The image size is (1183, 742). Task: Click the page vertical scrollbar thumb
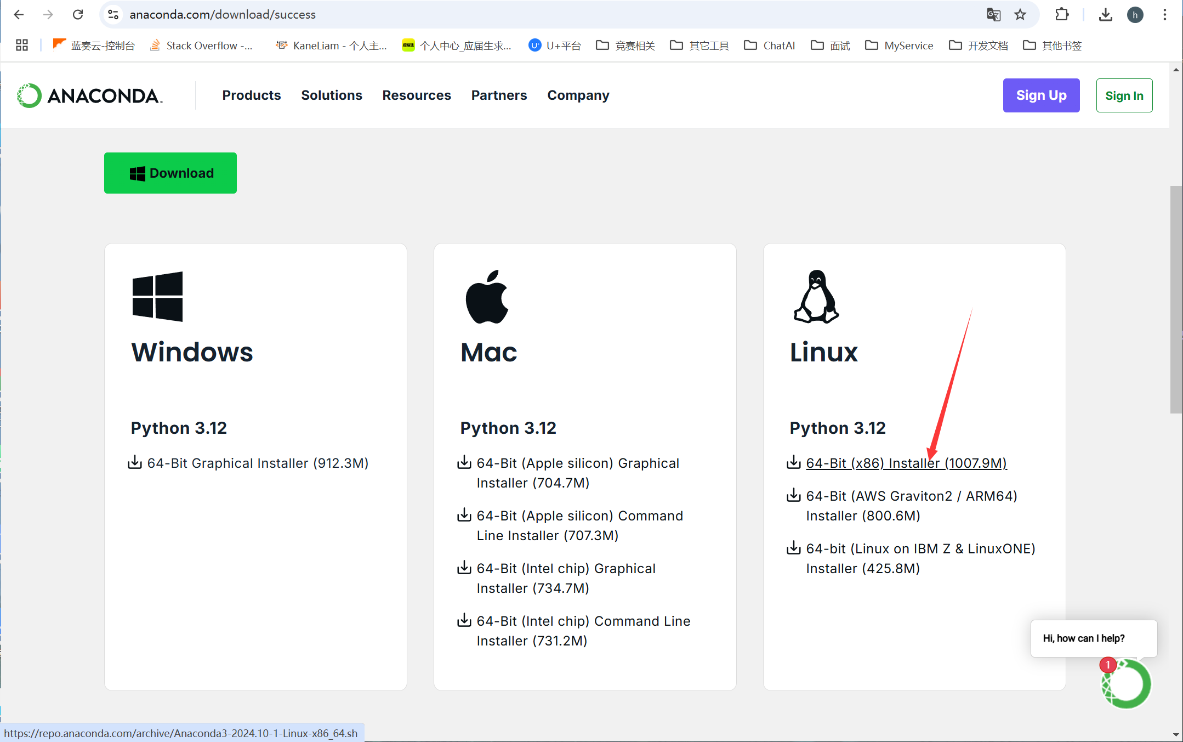point(1176,299)
